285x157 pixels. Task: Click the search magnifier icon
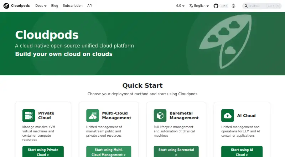coord(246,6)
